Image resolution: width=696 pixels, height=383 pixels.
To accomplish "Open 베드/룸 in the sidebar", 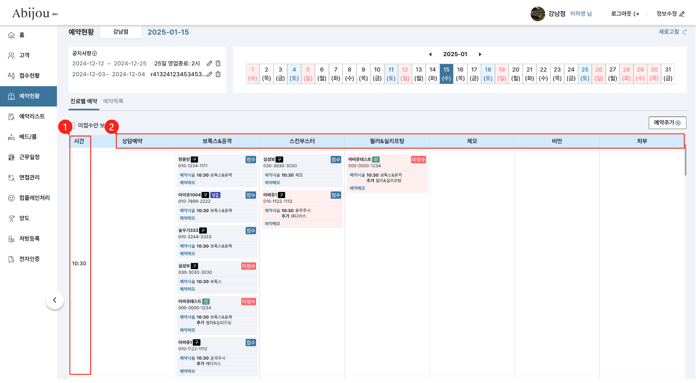I will coord(28,137).
